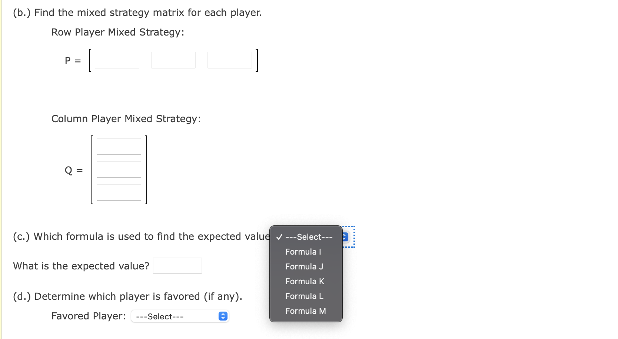Click the bottom Q matrix input field
Viewport: 618px width, 339px height.
coord(119,192)
